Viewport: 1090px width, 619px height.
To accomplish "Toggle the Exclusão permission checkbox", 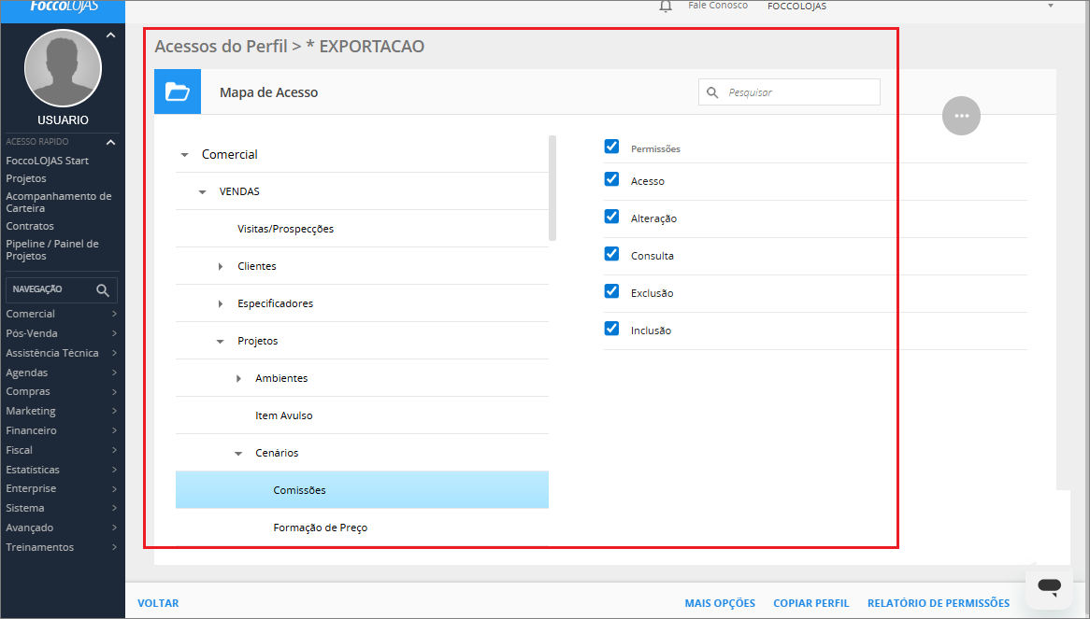I will [x=612, y=291].
